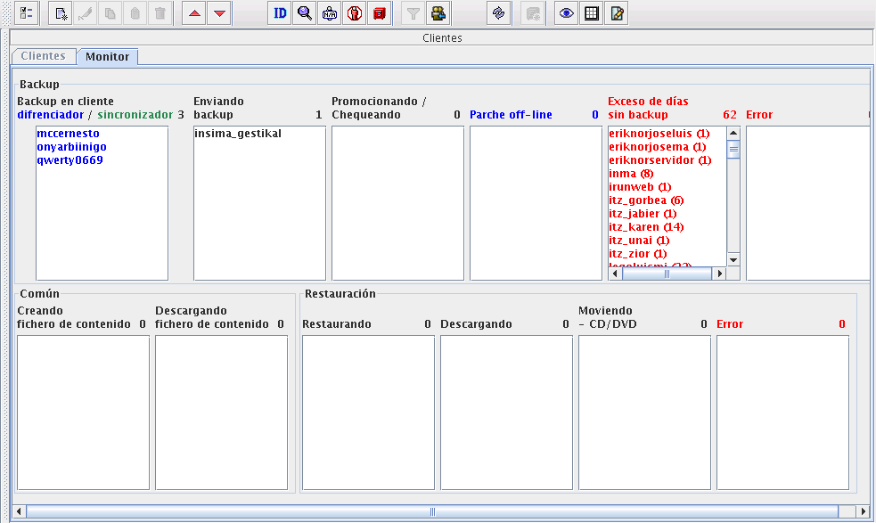Select insima_gestikal in Enviando backup list
This screenshot has width=876, height=523.
tap(238, 134)
